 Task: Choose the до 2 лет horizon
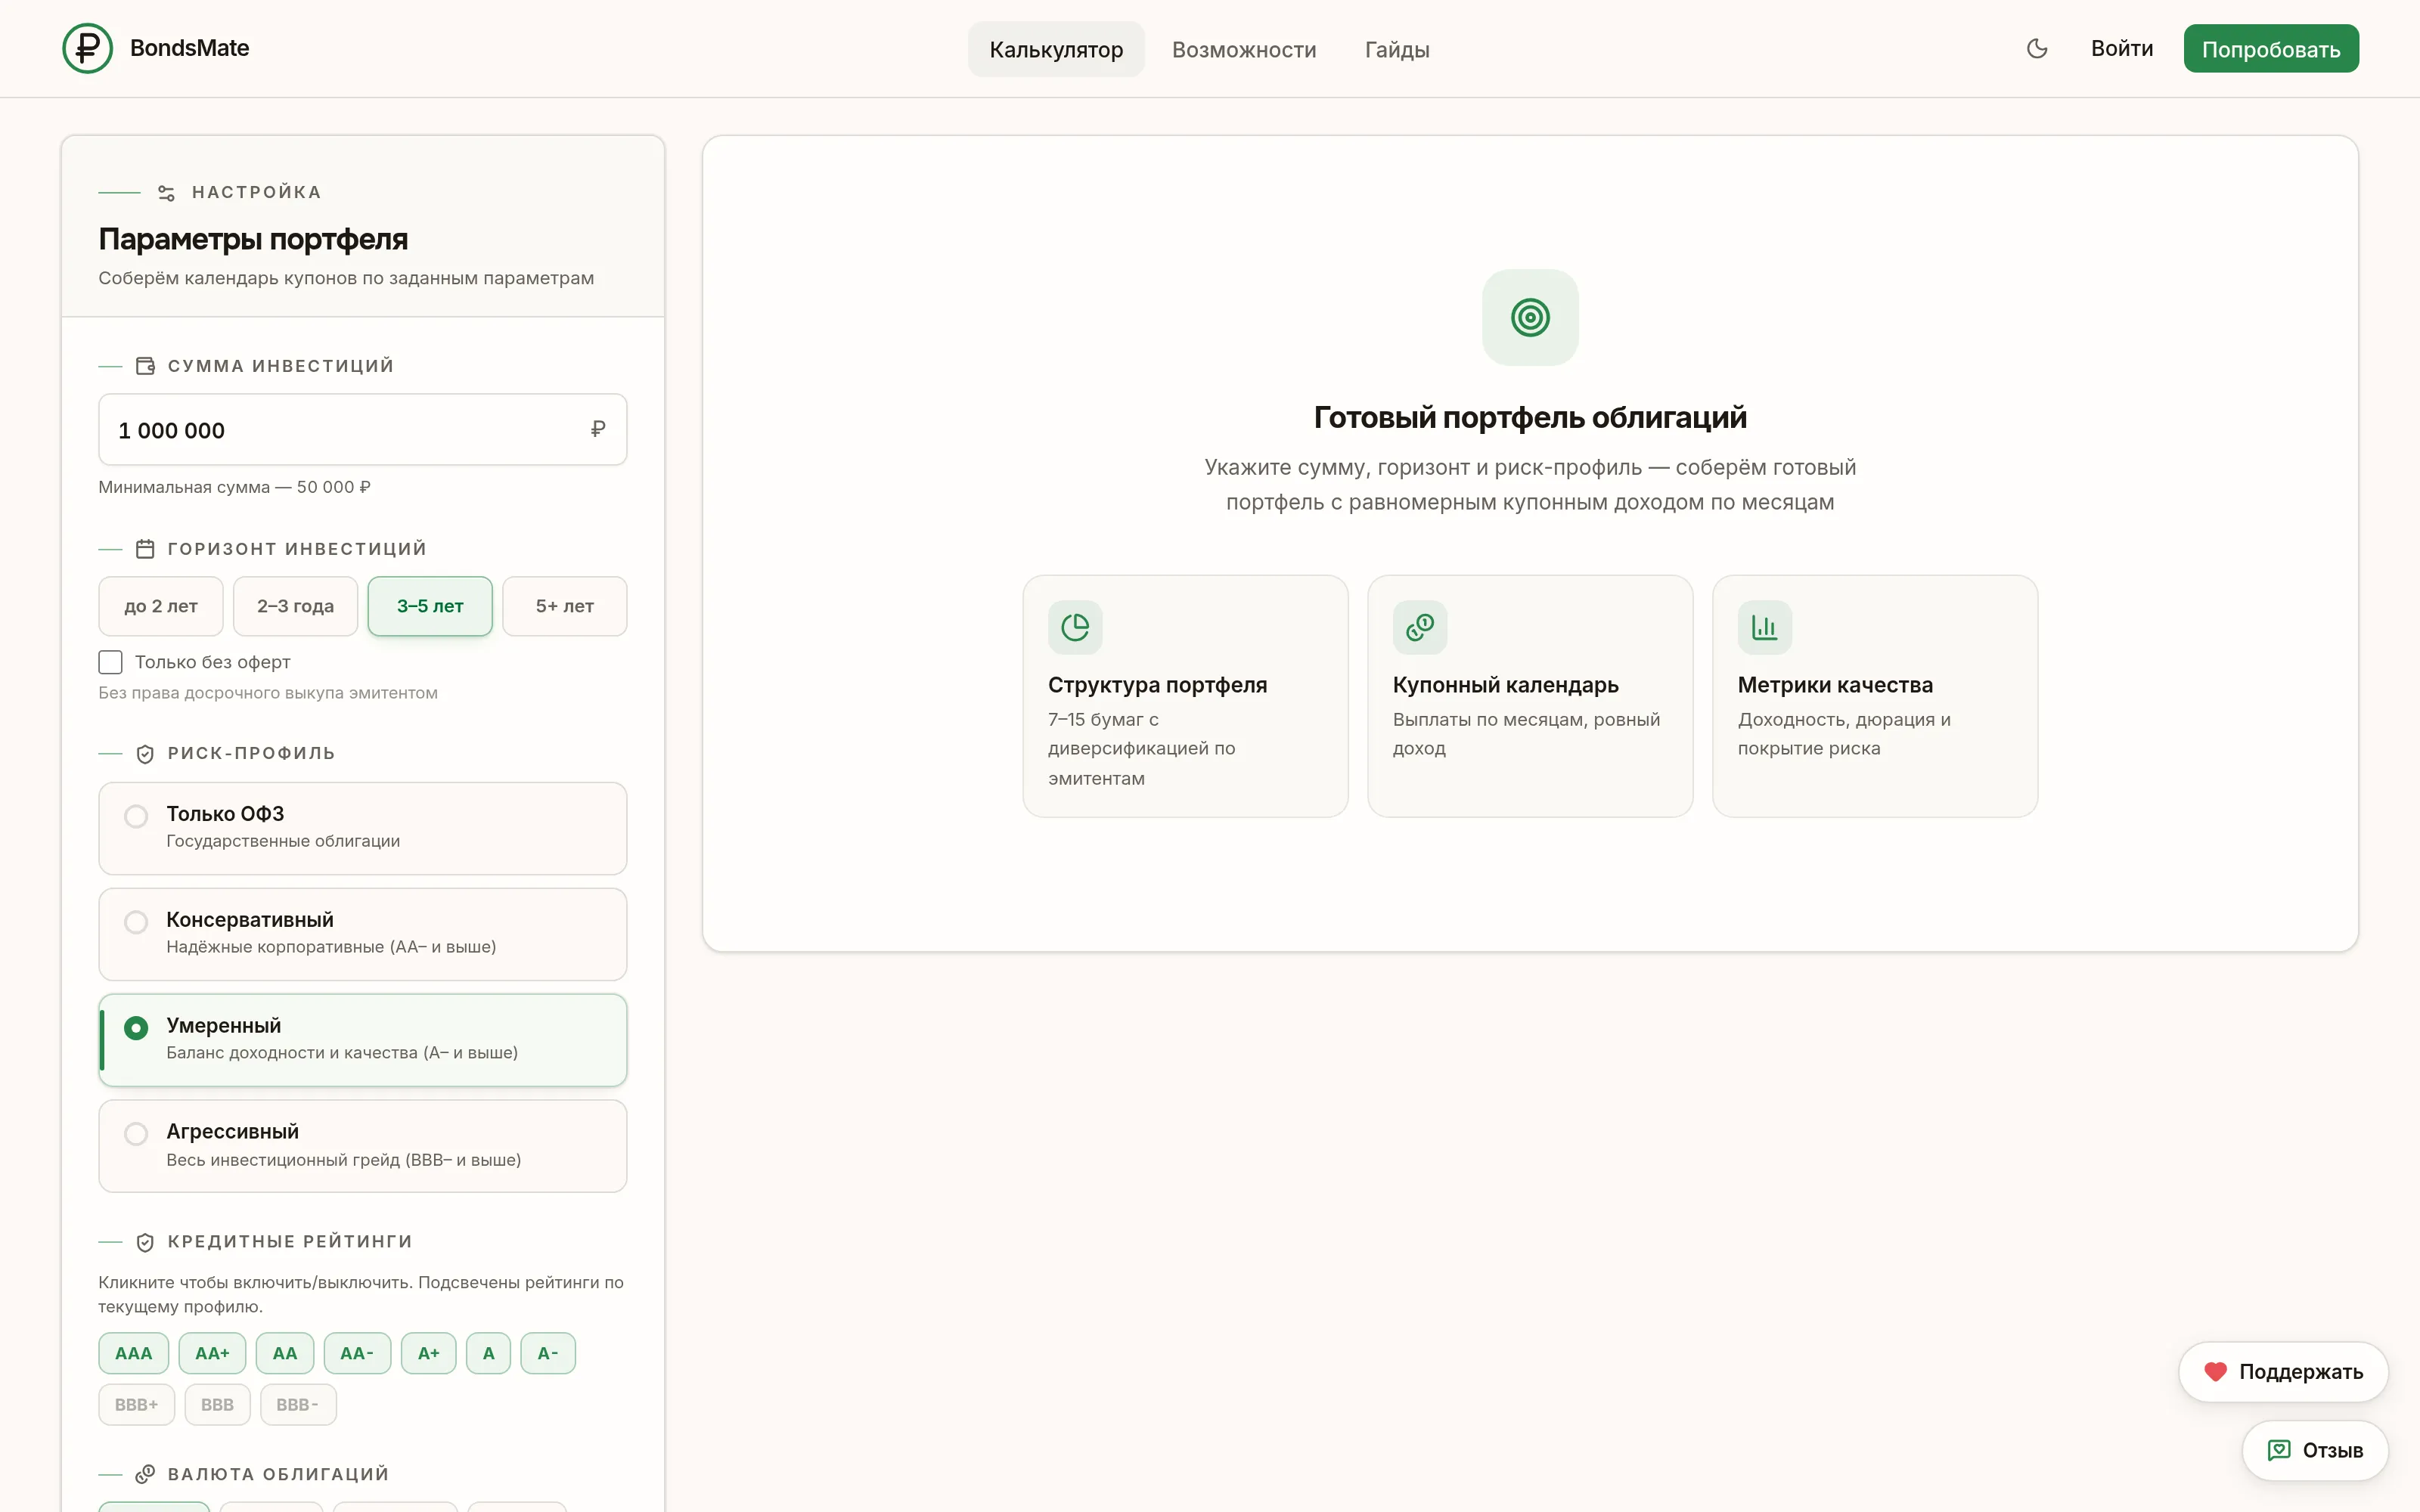coord(161,606)
